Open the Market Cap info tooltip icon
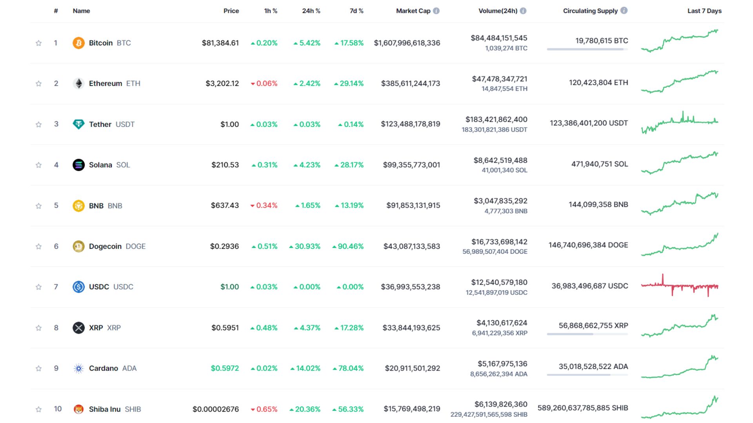The height and width of the screenshot is (423, 753). tap(435, 11)
